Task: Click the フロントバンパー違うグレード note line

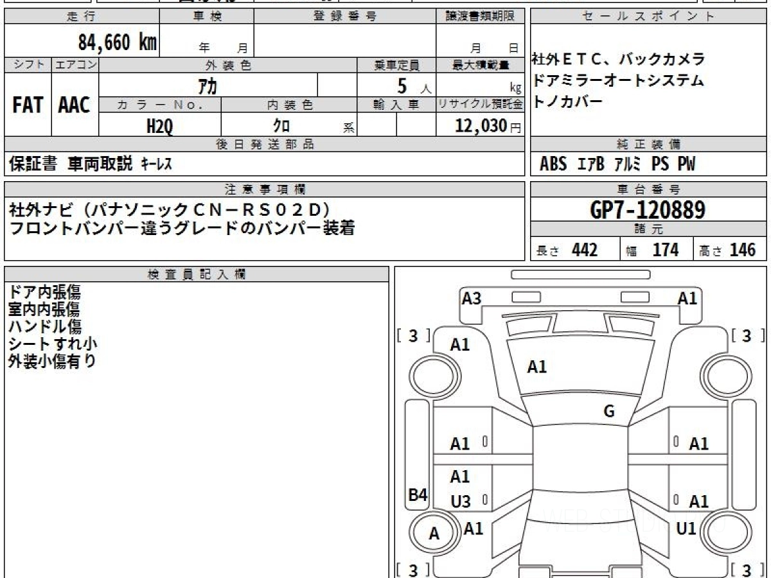Action: click(x=182, y=229)
